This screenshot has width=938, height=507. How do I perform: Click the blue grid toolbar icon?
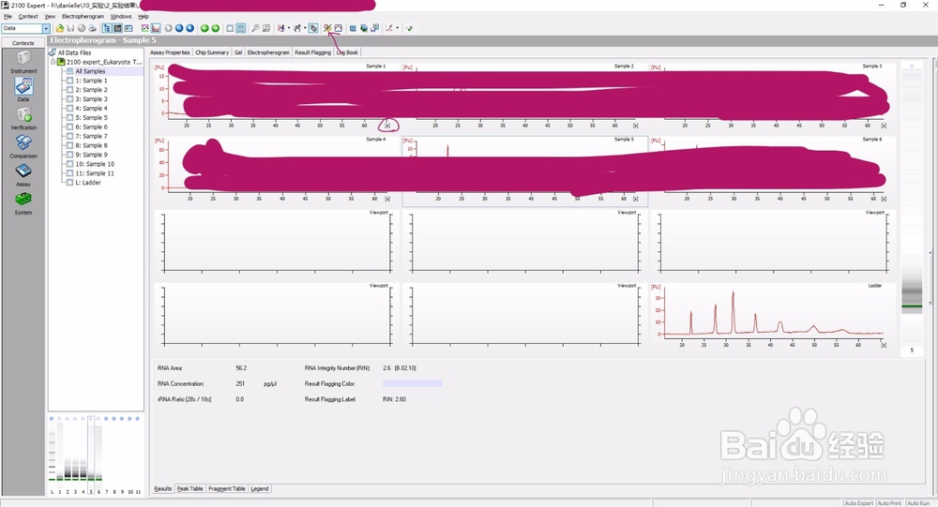[353, 28]
